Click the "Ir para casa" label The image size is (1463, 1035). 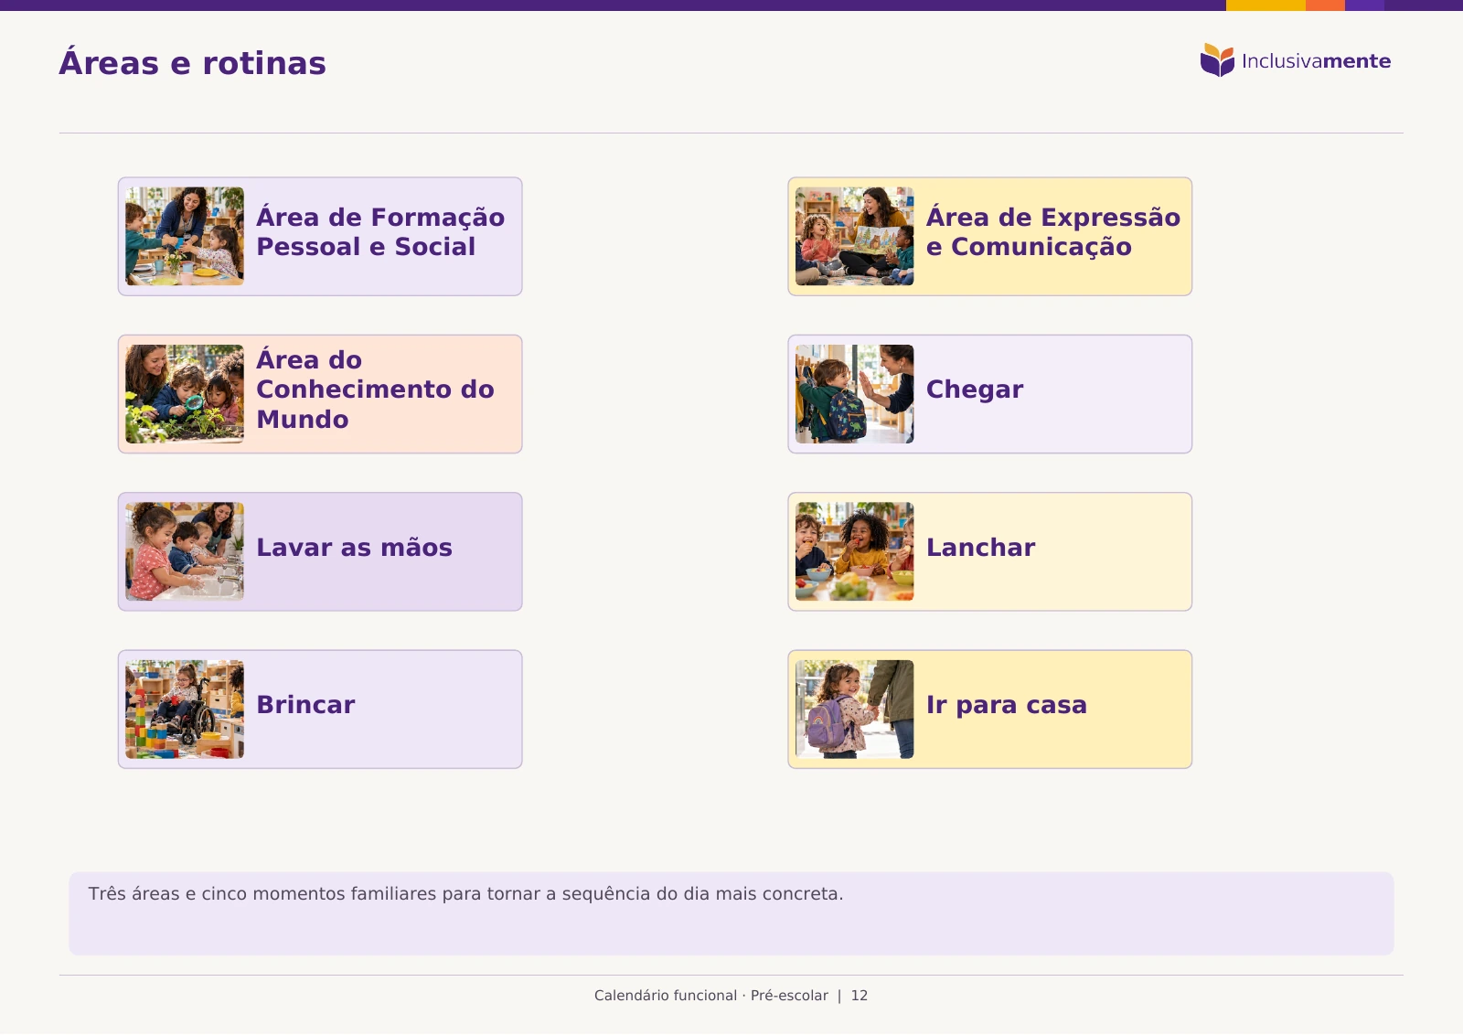(x=1007, y=705)
